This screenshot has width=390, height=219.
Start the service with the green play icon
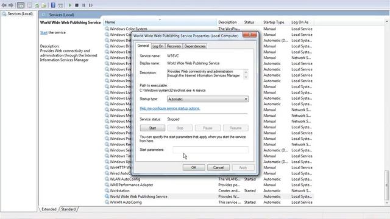click(70, 5)
